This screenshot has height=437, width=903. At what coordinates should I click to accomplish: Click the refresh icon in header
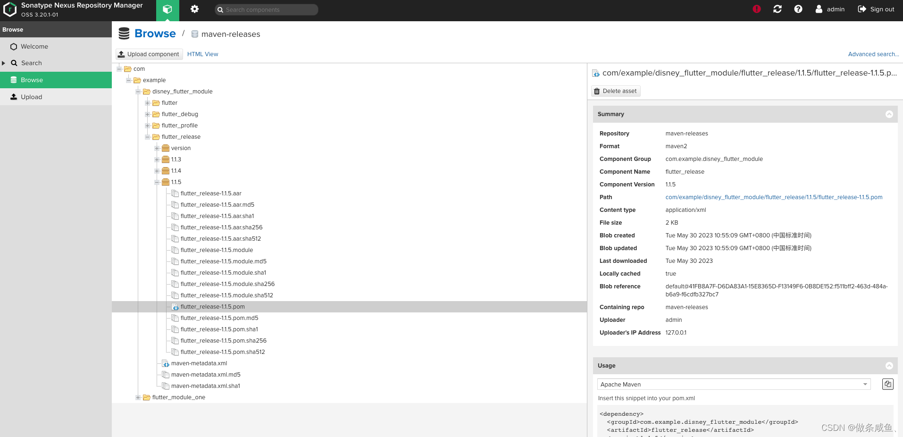click(778, 9)
